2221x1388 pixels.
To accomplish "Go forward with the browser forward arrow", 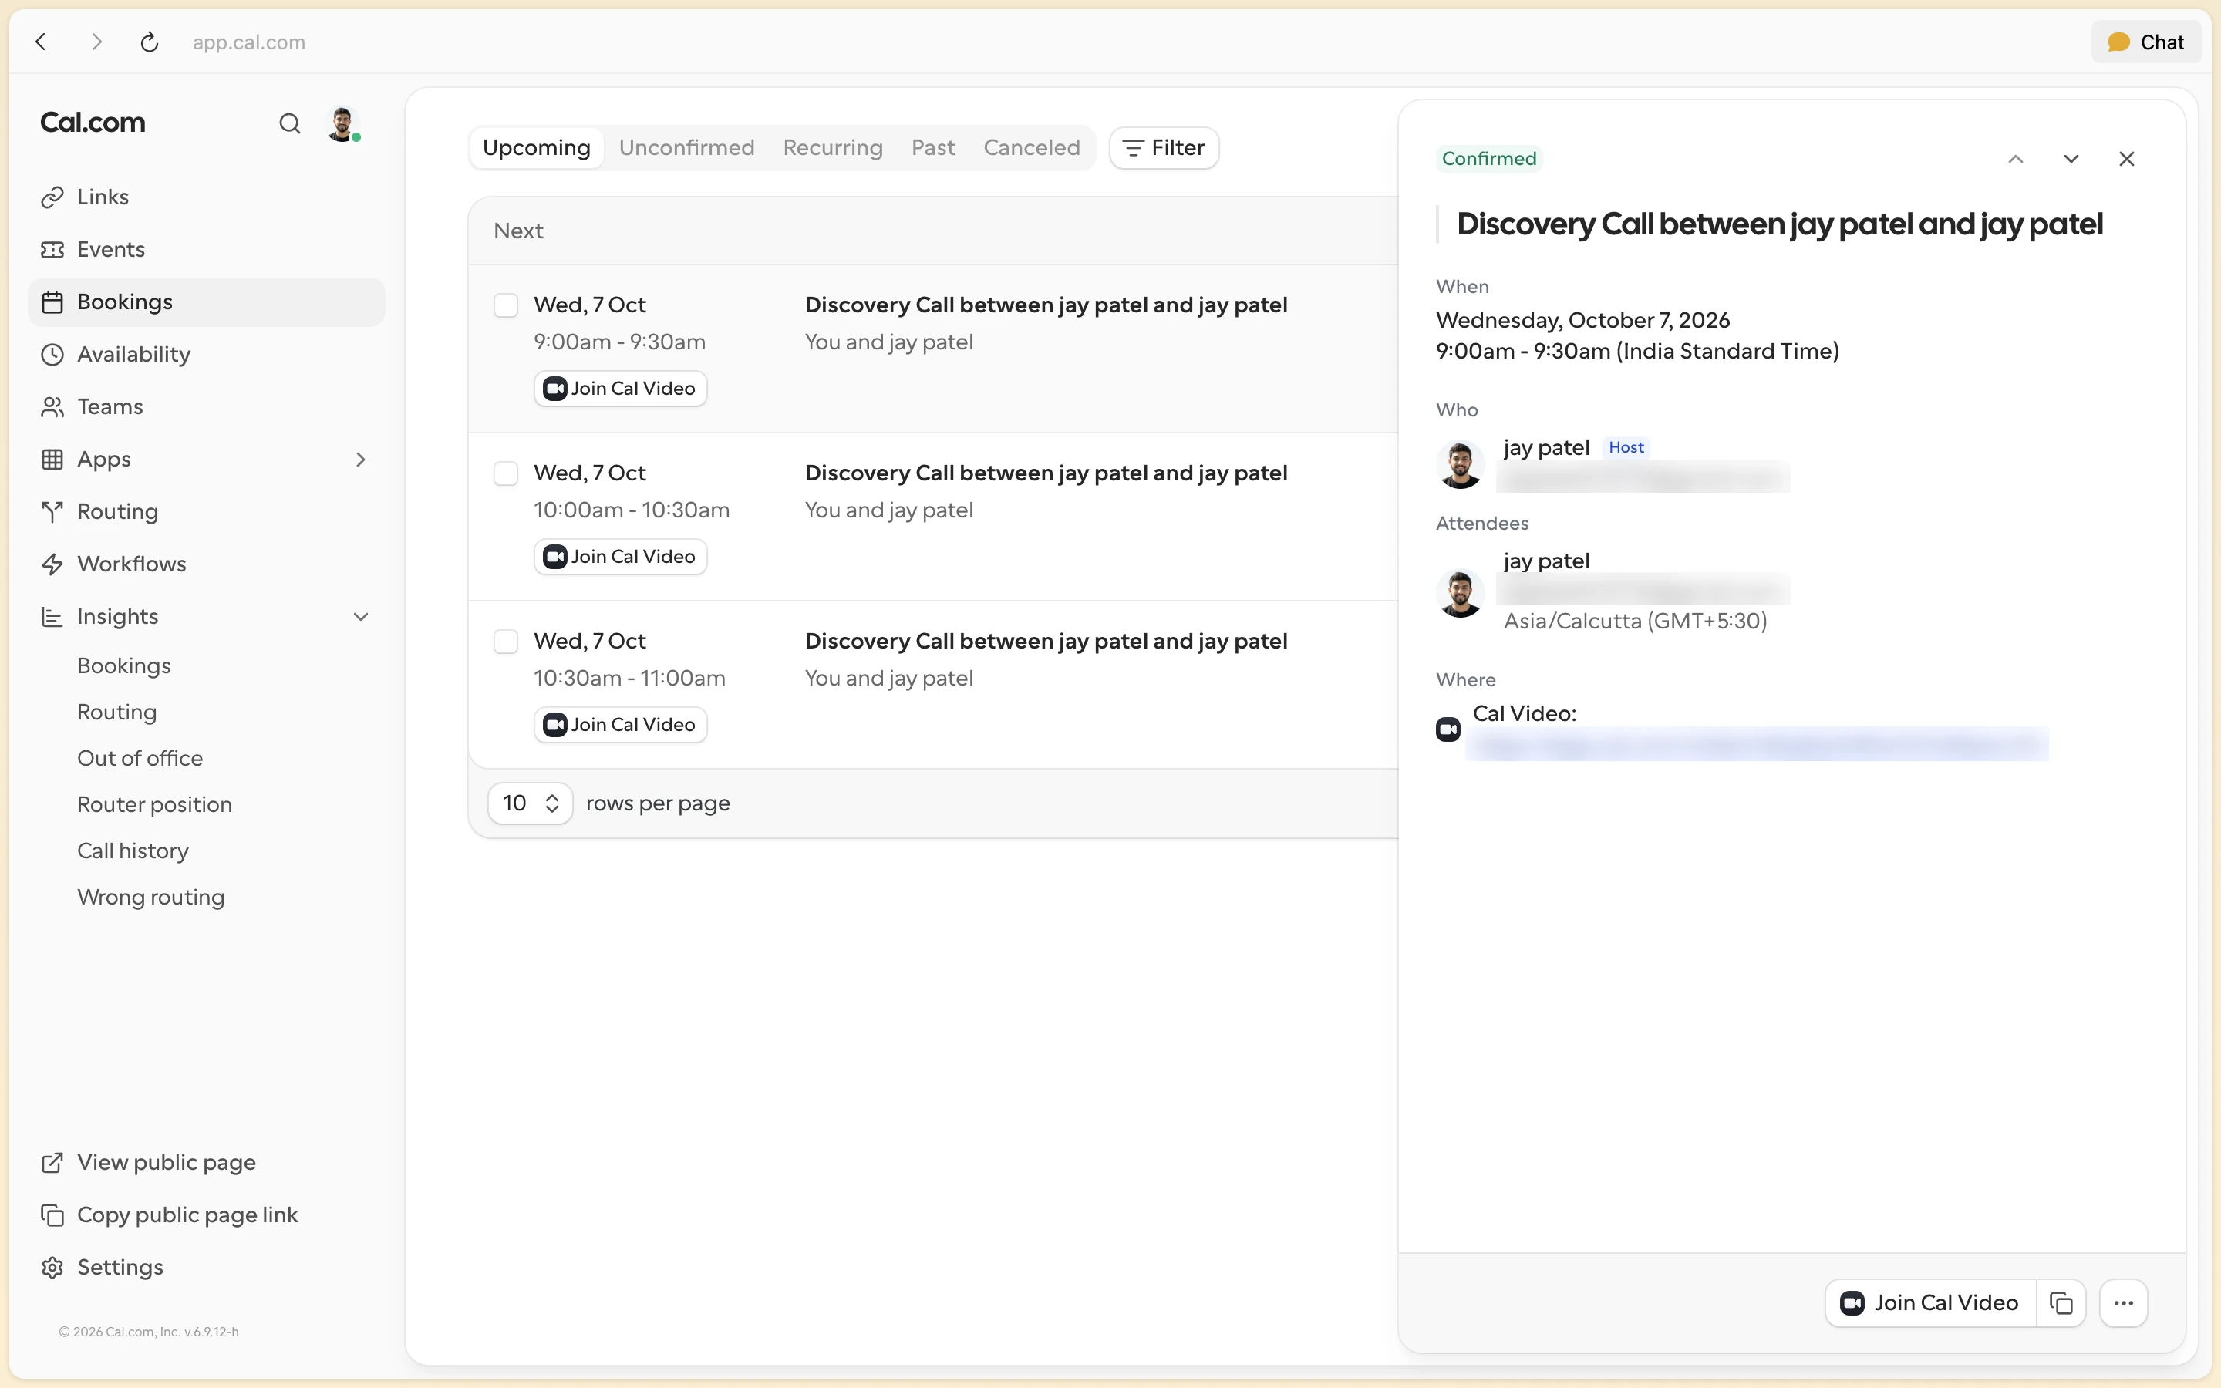I will pos(96,42).
